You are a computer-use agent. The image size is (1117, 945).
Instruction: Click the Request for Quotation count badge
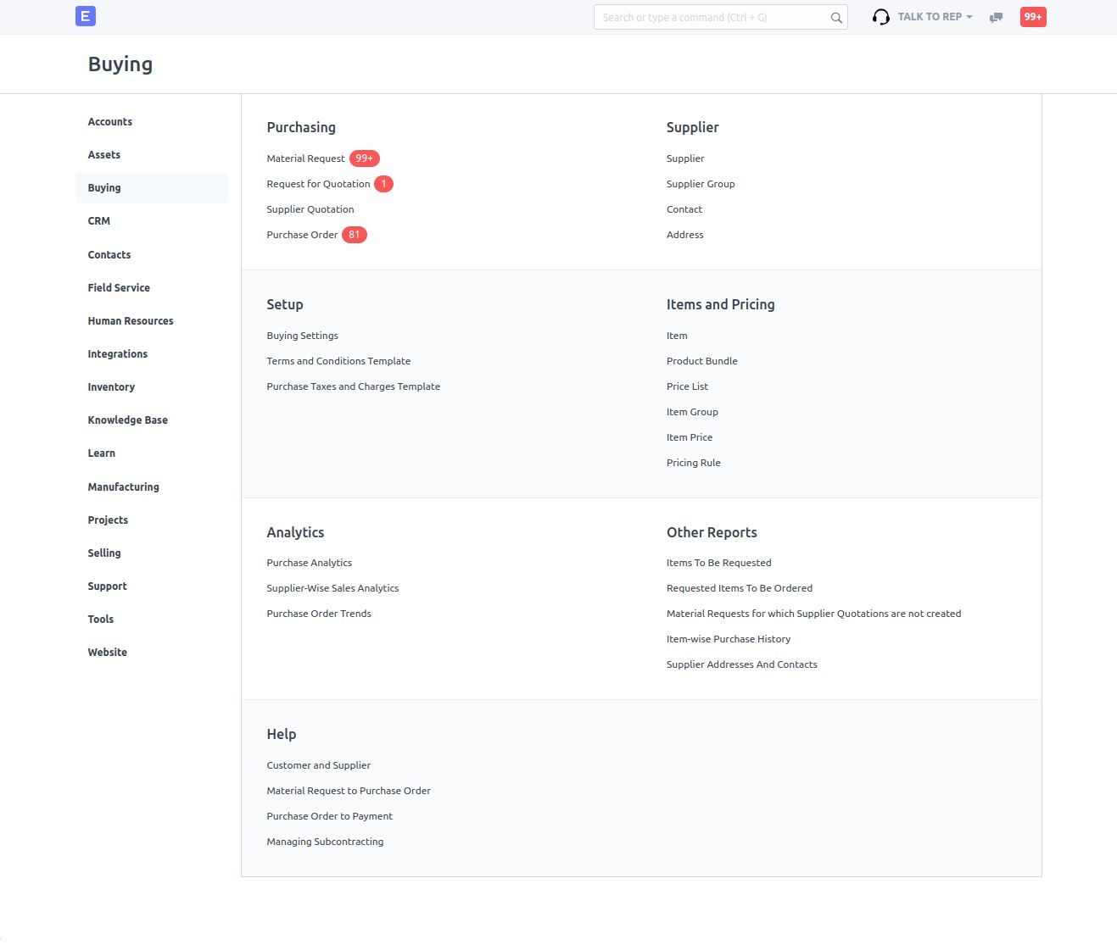coord(383,184)
